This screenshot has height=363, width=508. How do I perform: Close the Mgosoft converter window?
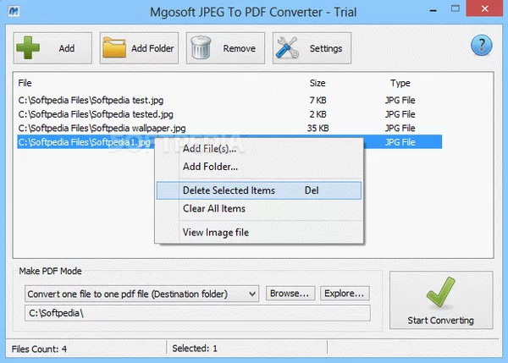click(x=484, y=8)
